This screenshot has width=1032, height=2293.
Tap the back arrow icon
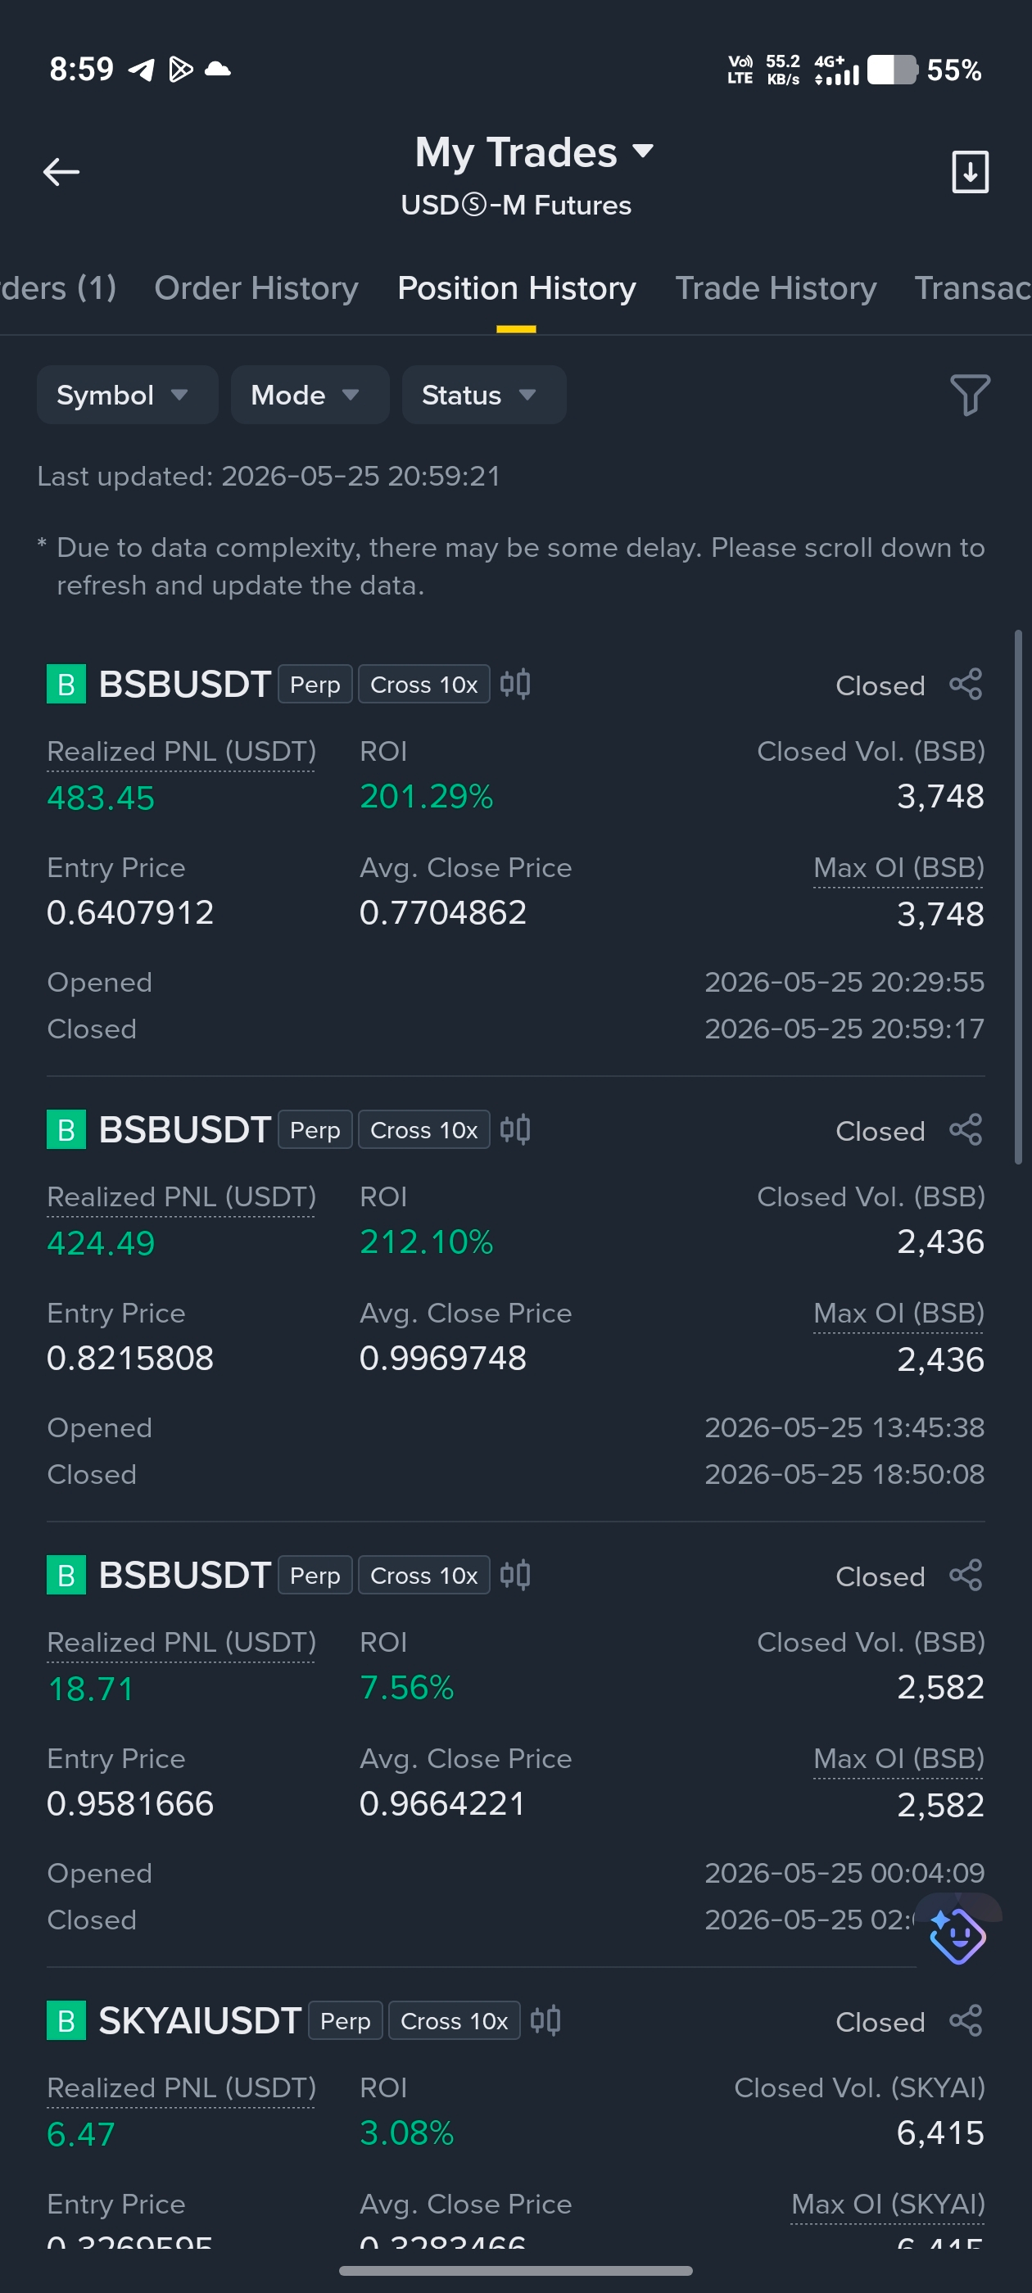point(61,172)
